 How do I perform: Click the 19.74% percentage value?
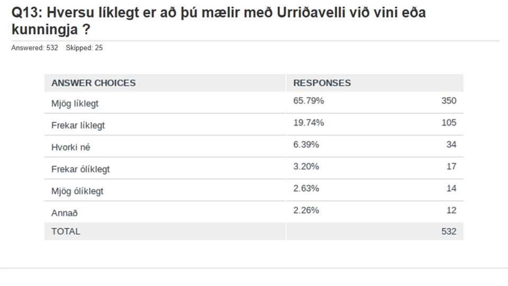[x=309, y=122]
